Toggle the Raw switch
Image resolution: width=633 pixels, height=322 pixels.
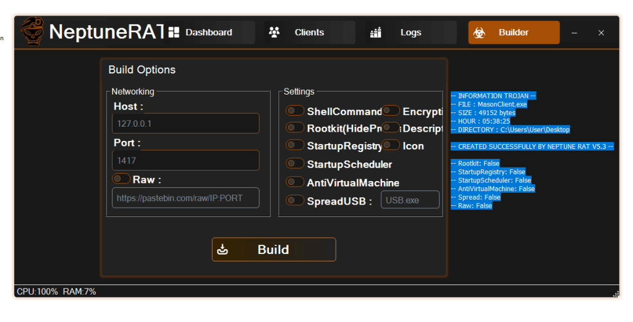click(x=121, y=179)
